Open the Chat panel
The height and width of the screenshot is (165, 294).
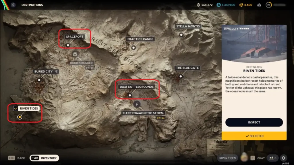click(261, 158)
